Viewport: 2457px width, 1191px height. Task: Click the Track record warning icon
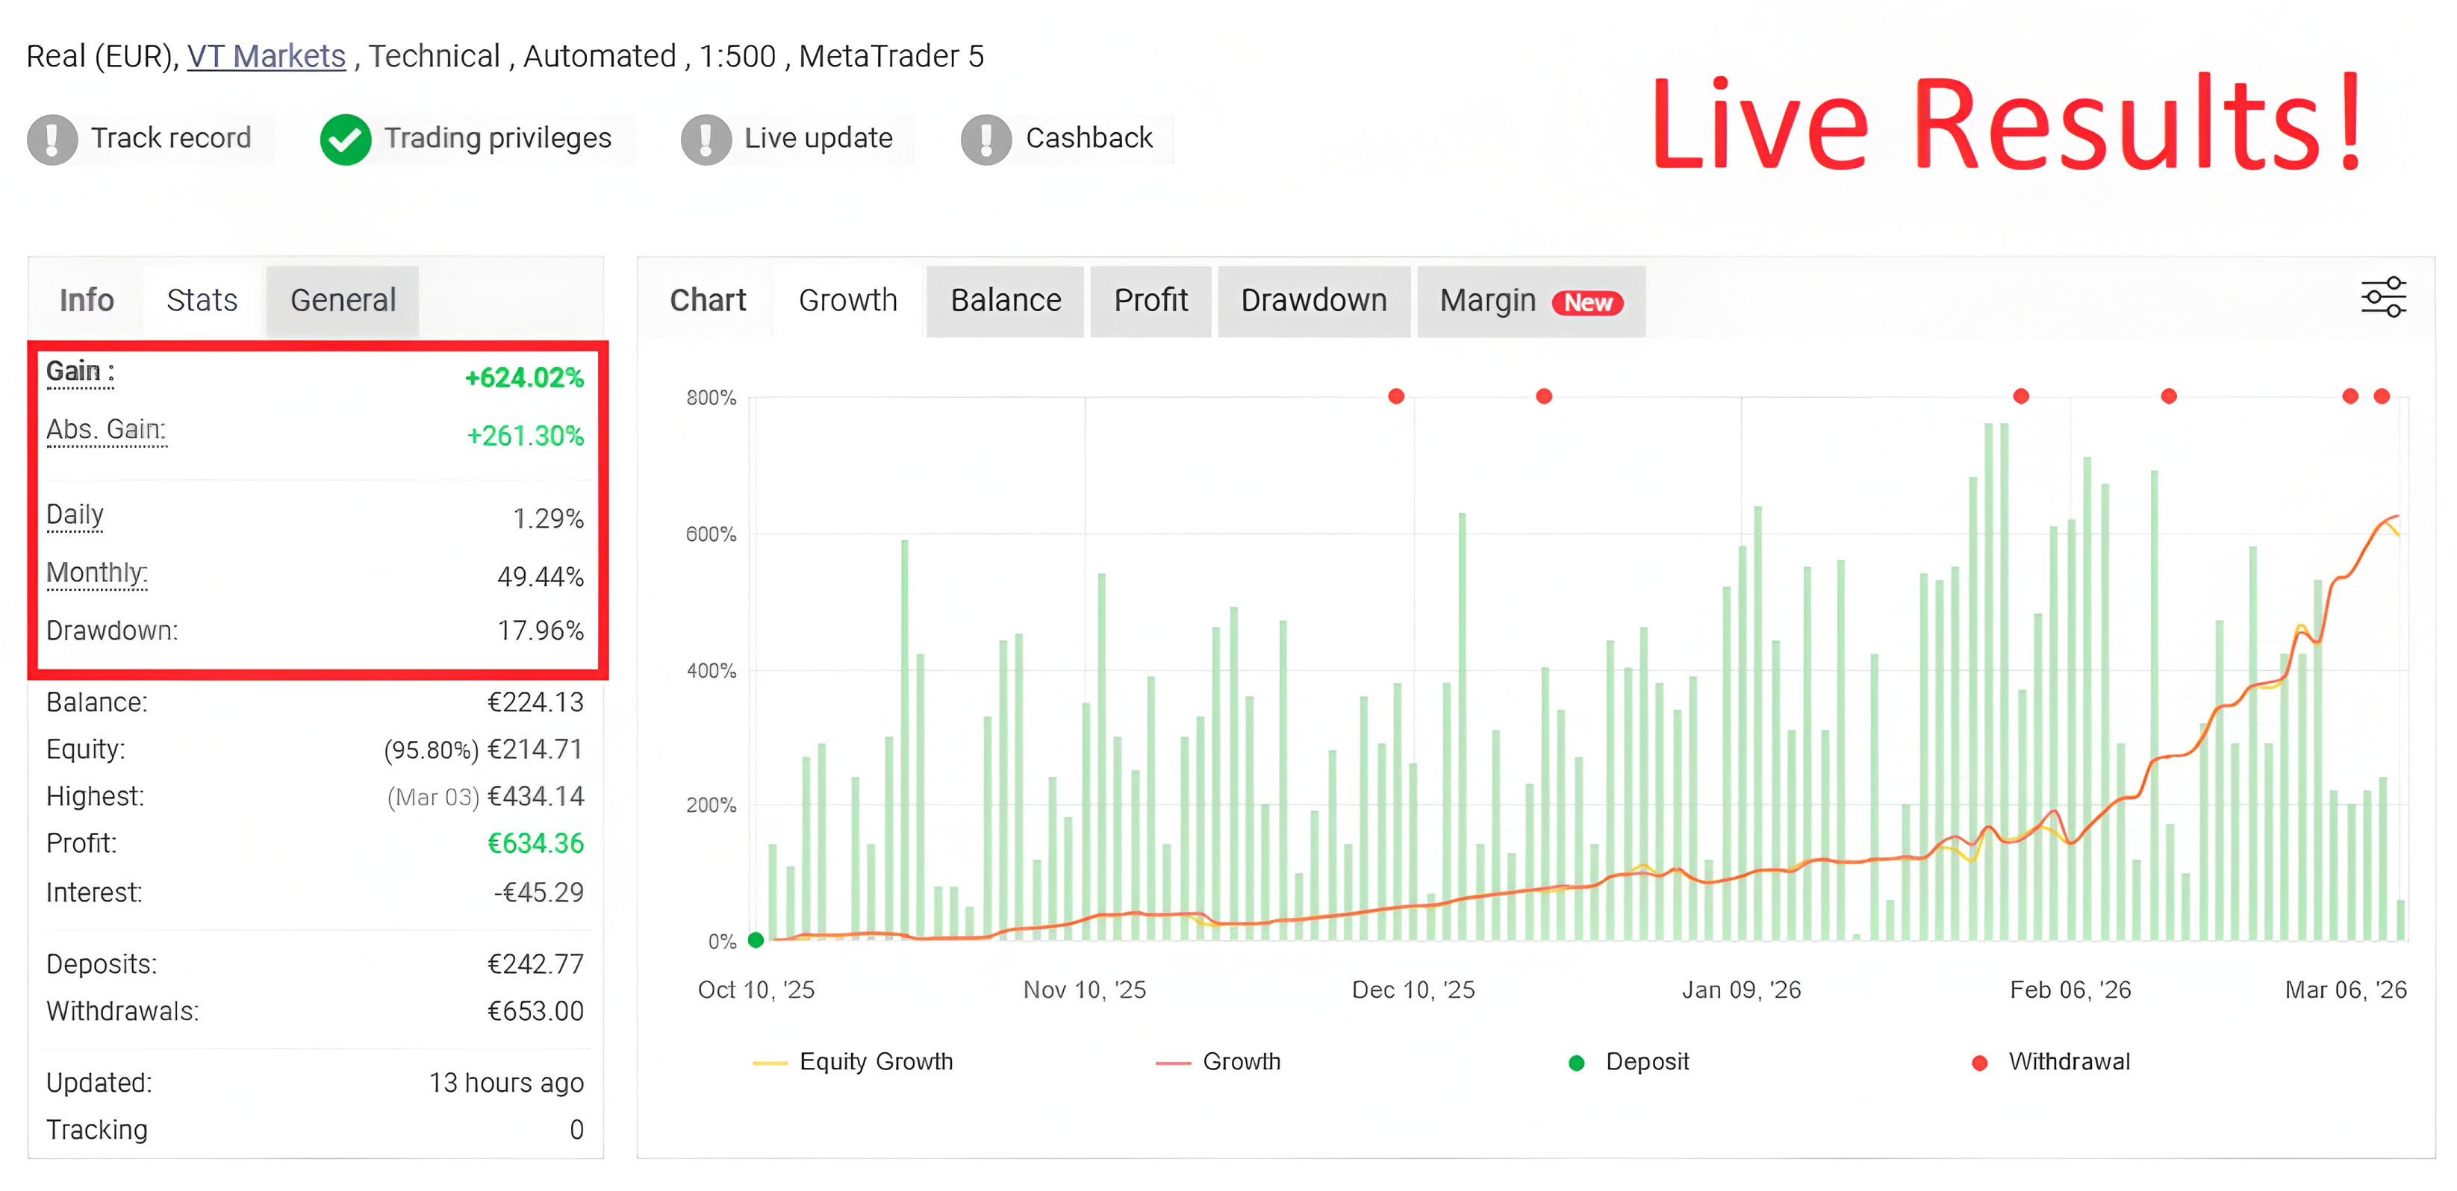point(52,140)
